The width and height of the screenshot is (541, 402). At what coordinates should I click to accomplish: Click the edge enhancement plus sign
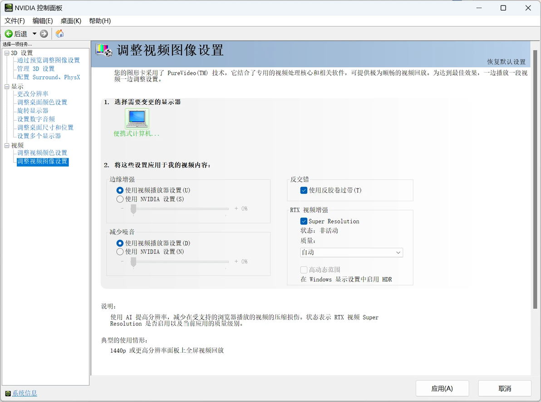[236, 209]
